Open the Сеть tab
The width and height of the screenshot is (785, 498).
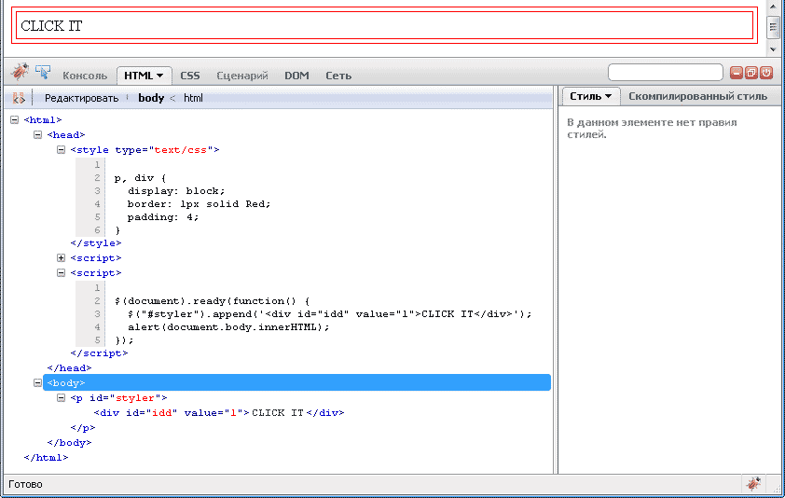338,76
